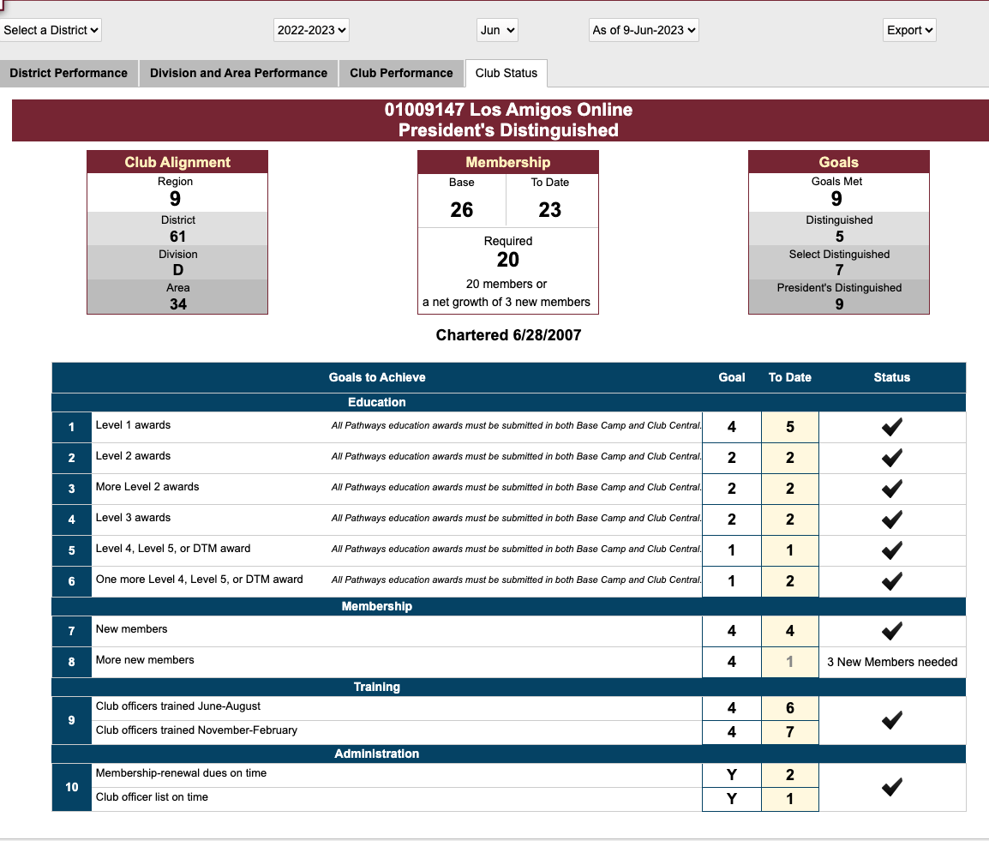Click the Administration section header

(377, 754)
